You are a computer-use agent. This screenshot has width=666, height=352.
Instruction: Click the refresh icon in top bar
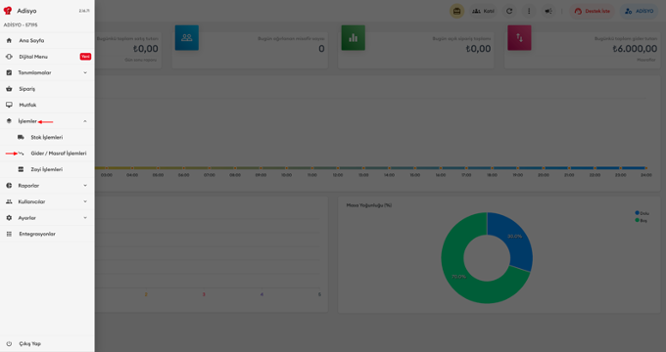(509, 11)
